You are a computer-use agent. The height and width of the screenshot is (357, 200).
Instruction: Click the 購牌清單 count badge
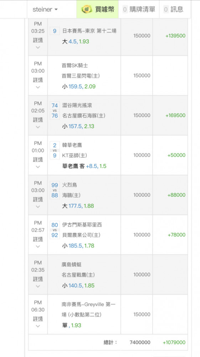125,9
